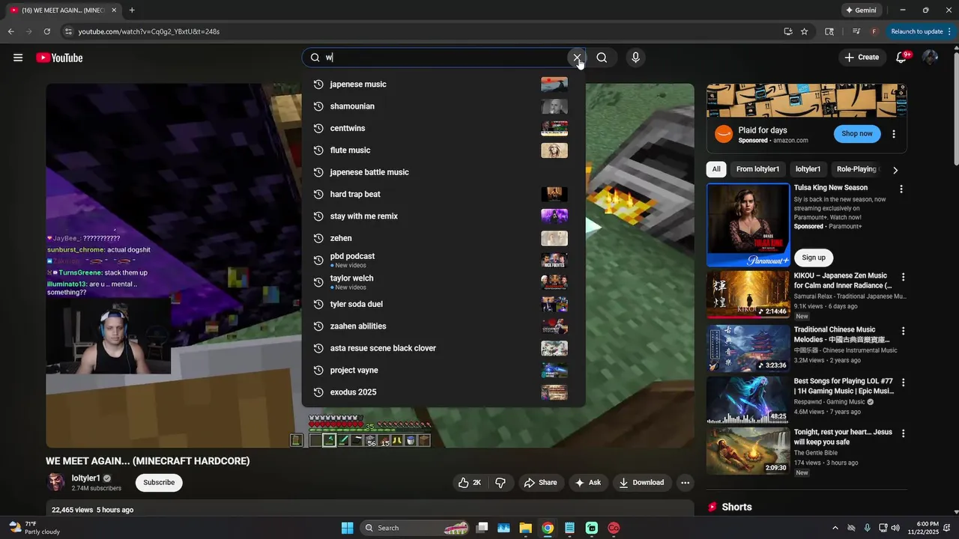The width and height of the screenshot is (959, 539).
Task: Click Chrome icon in taskbar
Action: (548, 528)
